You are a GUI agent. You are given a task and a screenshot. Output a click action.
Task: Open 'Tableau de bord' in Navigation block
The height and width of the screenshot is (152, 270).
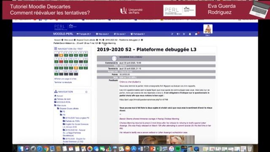pyautogui.click(x=64, y=99)
